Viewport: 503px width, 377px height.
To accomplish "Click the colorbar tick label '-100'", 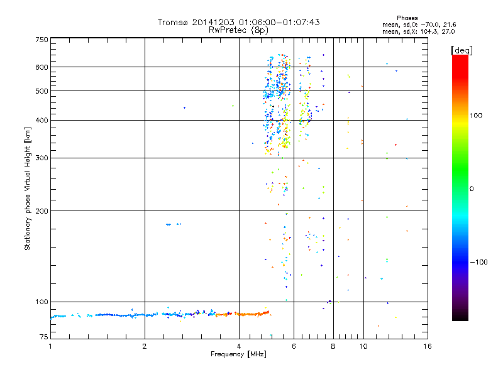I will [479, 262].
